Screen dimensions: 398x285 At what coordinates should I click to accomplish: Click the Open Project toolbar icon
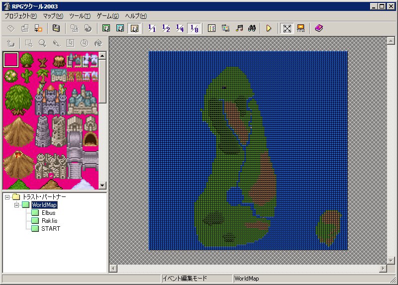tap(25, 28)
